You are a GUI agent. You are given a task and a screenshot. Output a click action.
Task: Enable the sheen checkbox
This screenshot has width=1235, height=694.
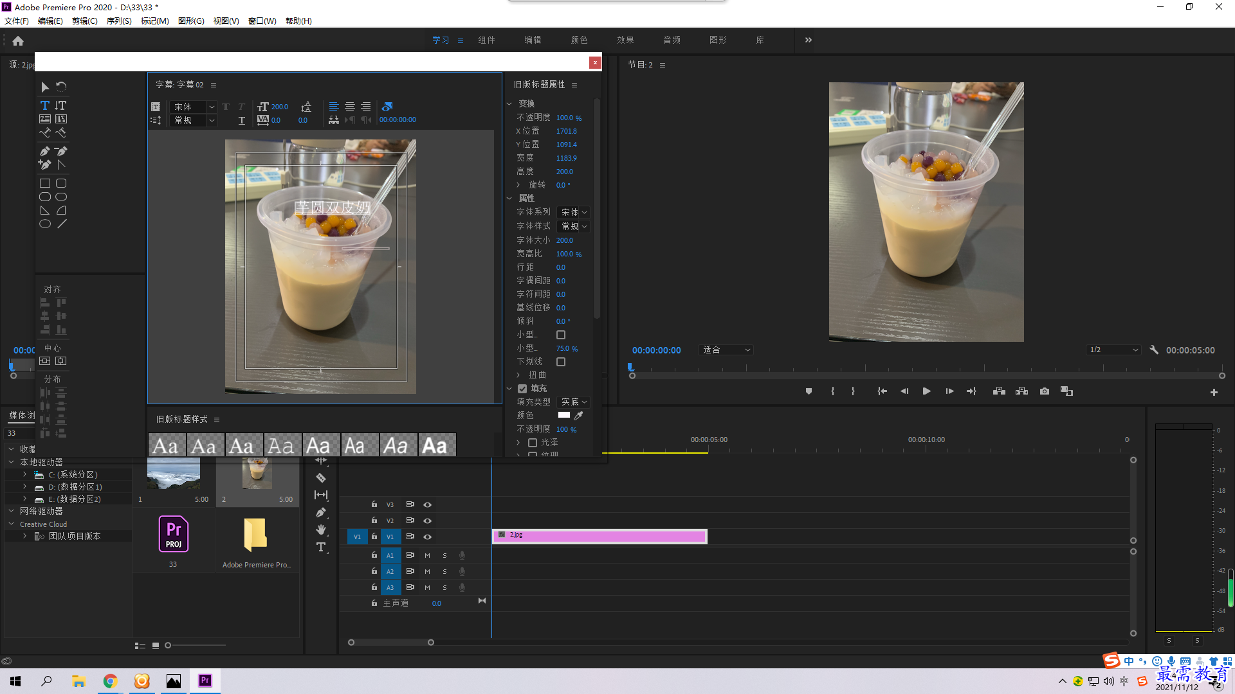pos(533,443)
